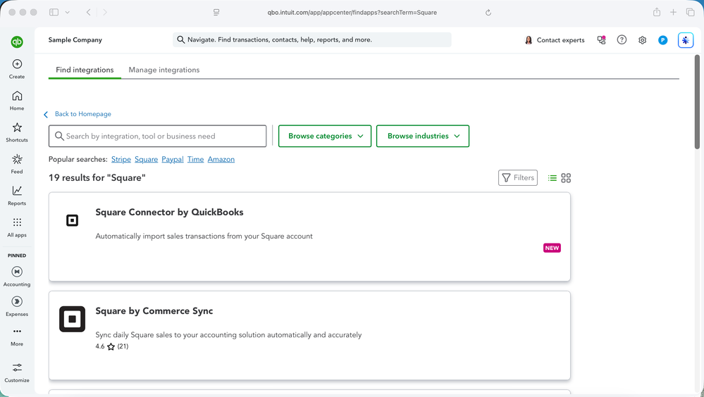704x397 pixels.
Task: Click the Filters button
Action: pyautogui.click(x=518, y=177)
